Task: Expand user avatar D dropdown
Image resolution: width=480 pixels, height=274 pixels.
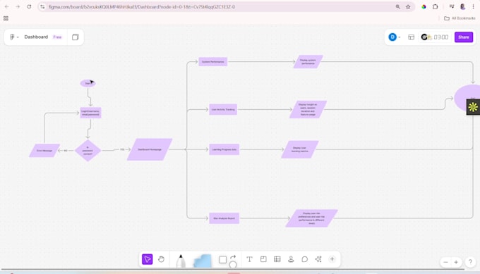Action: [x=395, y=37]
